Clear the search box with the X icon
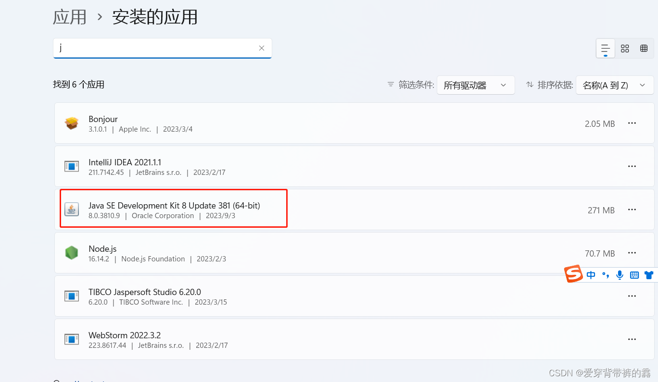The image size is (658, 382). tap(262, 48)
